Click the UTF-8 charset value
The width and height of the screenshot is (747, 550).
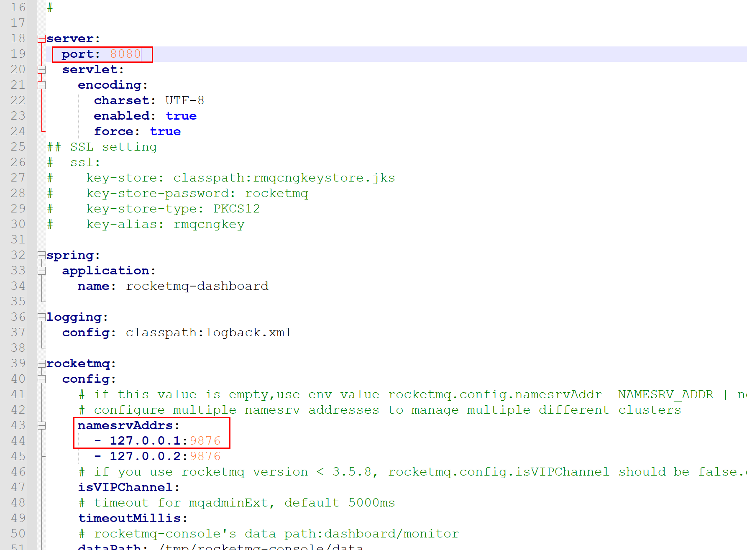tap(184, 100)
